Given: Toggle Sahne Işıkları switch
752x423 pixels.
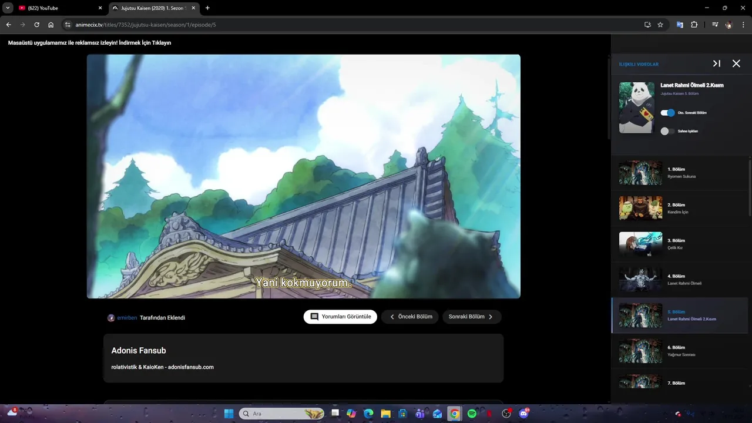Looking at the screenshot, I should [x=667, y=131].
